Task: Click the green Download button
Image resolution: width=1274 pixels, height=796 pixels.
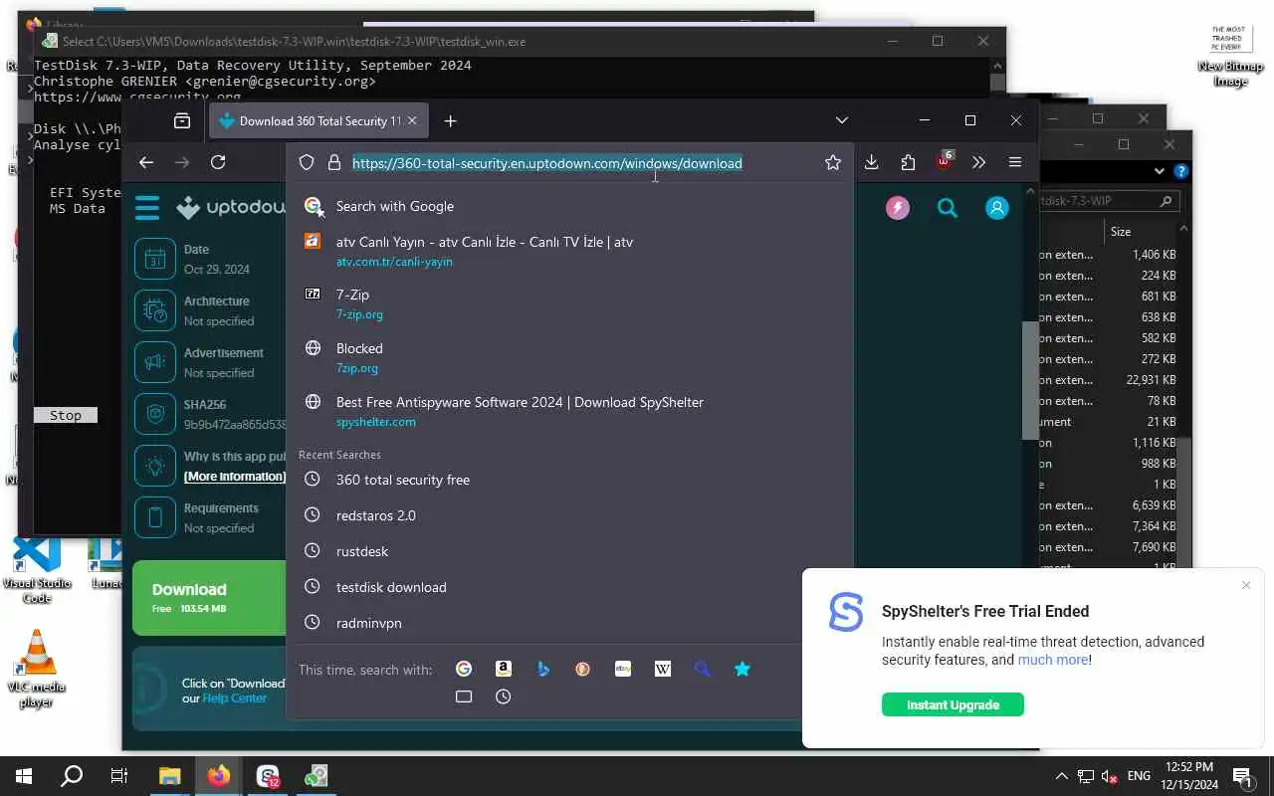Action: (209, 598)
